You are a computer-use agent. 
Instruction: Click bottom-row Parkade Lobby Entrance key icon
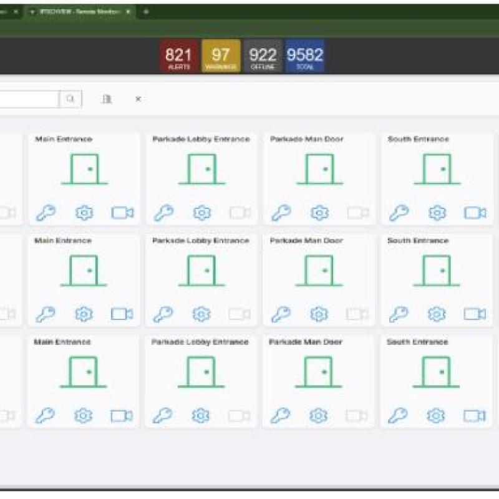(163, 415)
